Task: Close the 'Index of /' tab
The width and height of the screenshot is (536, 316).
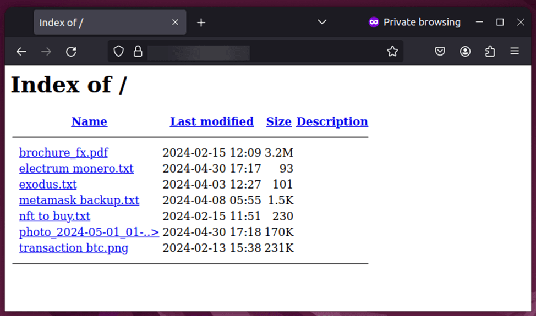Action: tap(175, 23)
